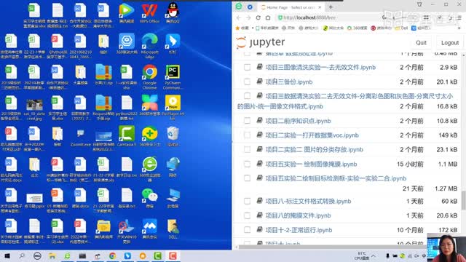Open notebook 项目五实验一 绘制图像掩膜.ipynb

[311, 164]
